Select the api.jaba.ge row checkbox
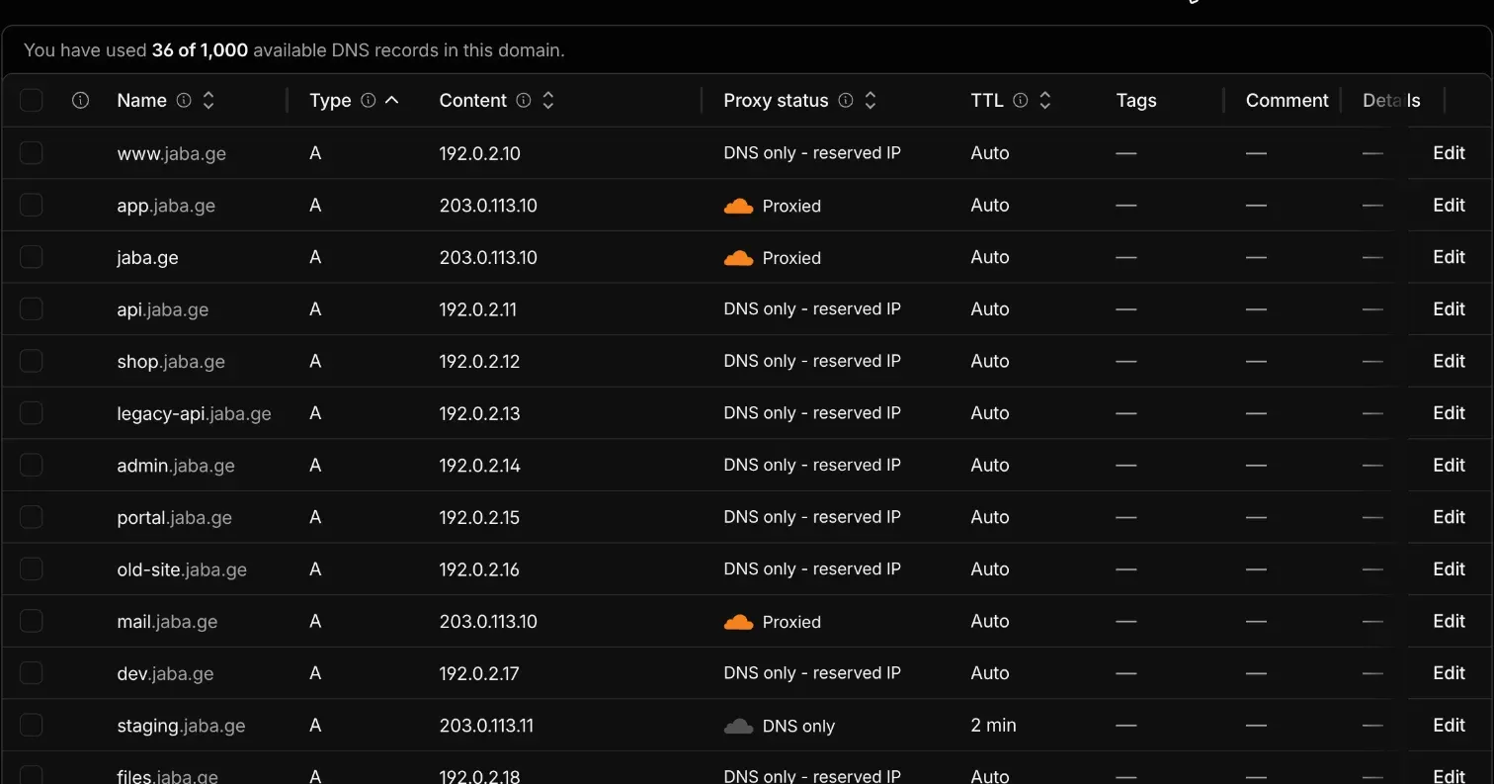Screen dimensions: 1494x784 click(x=32, y=309)
